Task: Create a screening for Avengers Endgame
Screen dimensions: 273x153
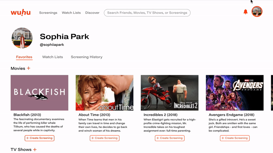Action: point(235,138)
